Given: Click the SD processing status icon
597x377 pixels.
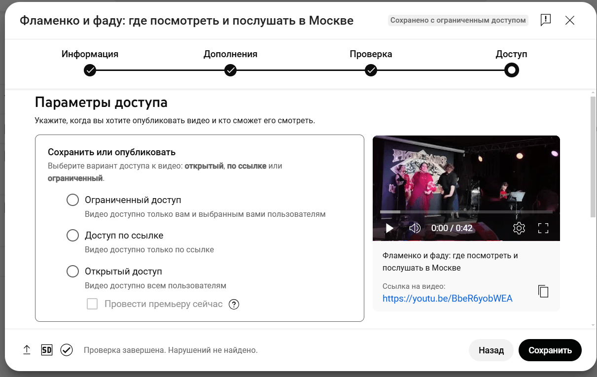Looking at the screenshot, I should pyautogui.click(x=47, y=350).
